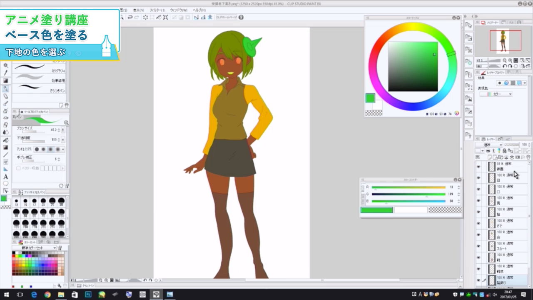The width and height of the screenshot is (533, 300).
Task: Click the trash icon in the Layer panel
Action: point(528,157)
